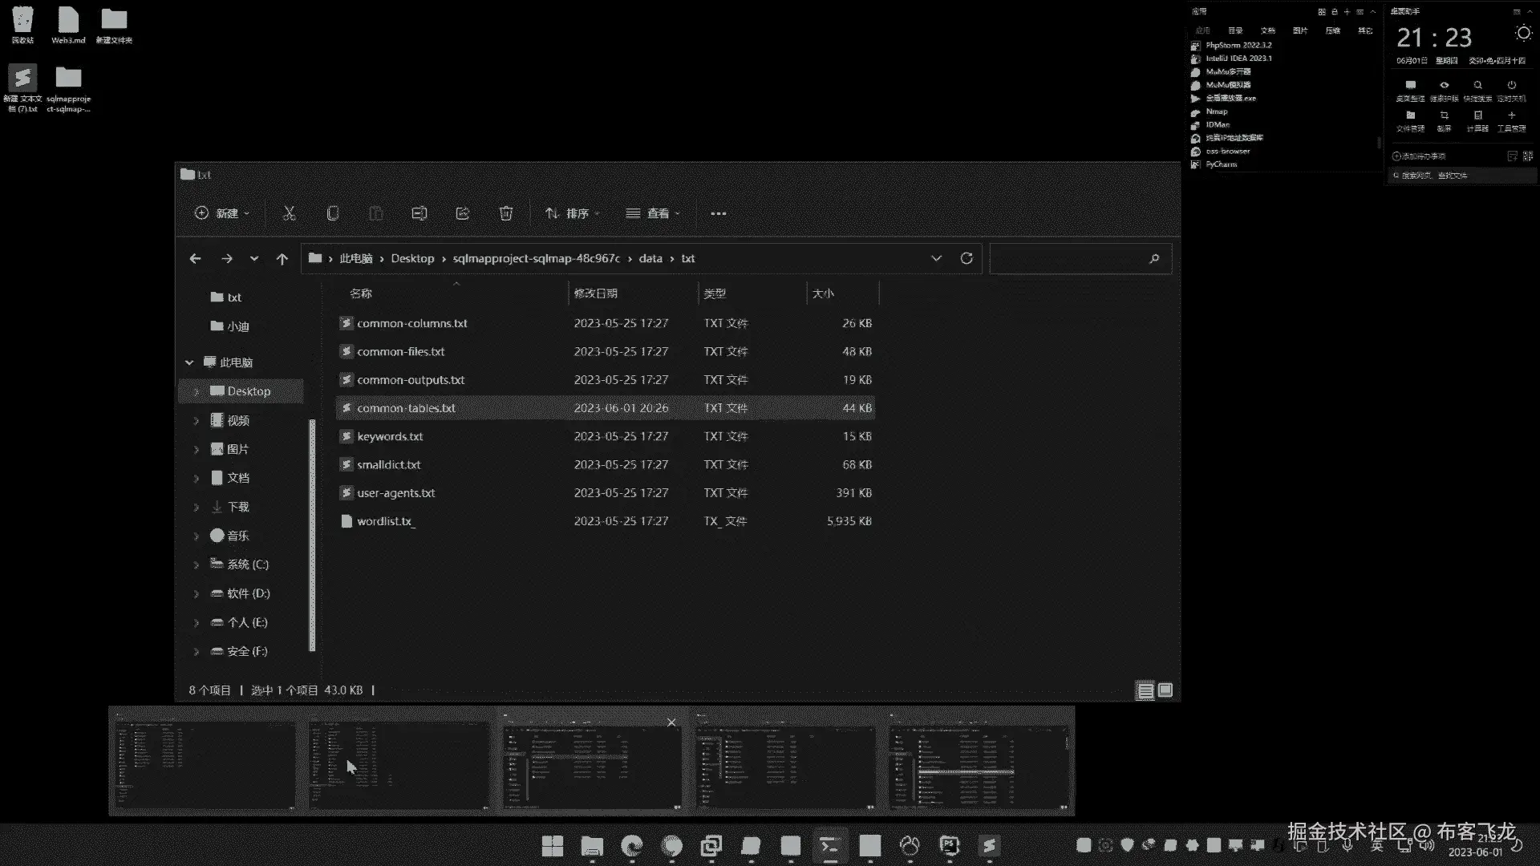Click the Cut scissors icon in toolbar
This screenshot has height=866, width=1540.
tap(289, 213)
